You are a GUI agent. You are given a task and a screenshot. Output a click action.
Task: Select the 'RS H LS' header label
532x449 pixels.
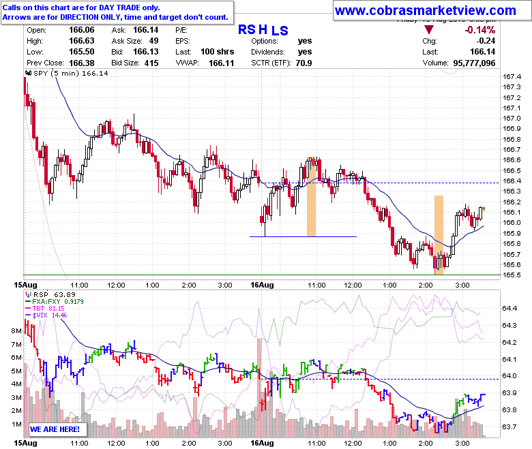click(263, 30)
